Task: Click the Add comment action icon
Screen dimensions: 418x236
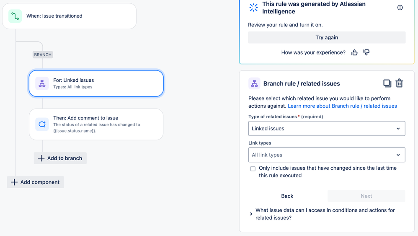Action: 42,124
